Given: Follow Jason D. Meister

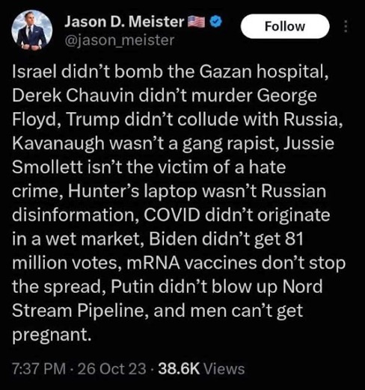Looking at the screenshot, I should (285, 26).
